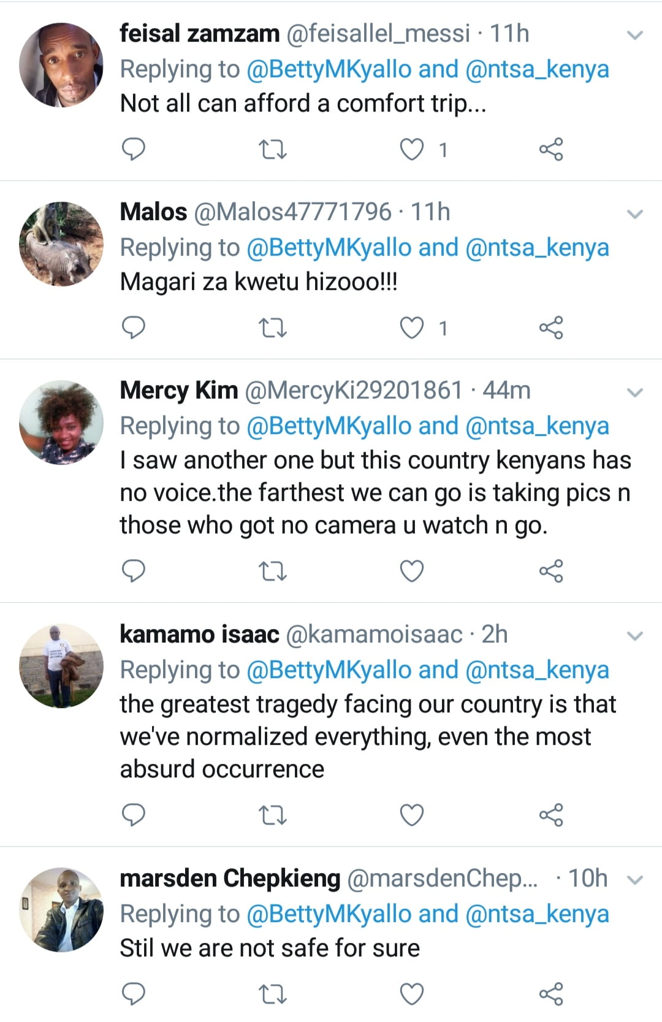Screen dimensions: 662x1022
Task: Expand more options for Mercy Kim's tweet
Action: (x=636, y=392)
